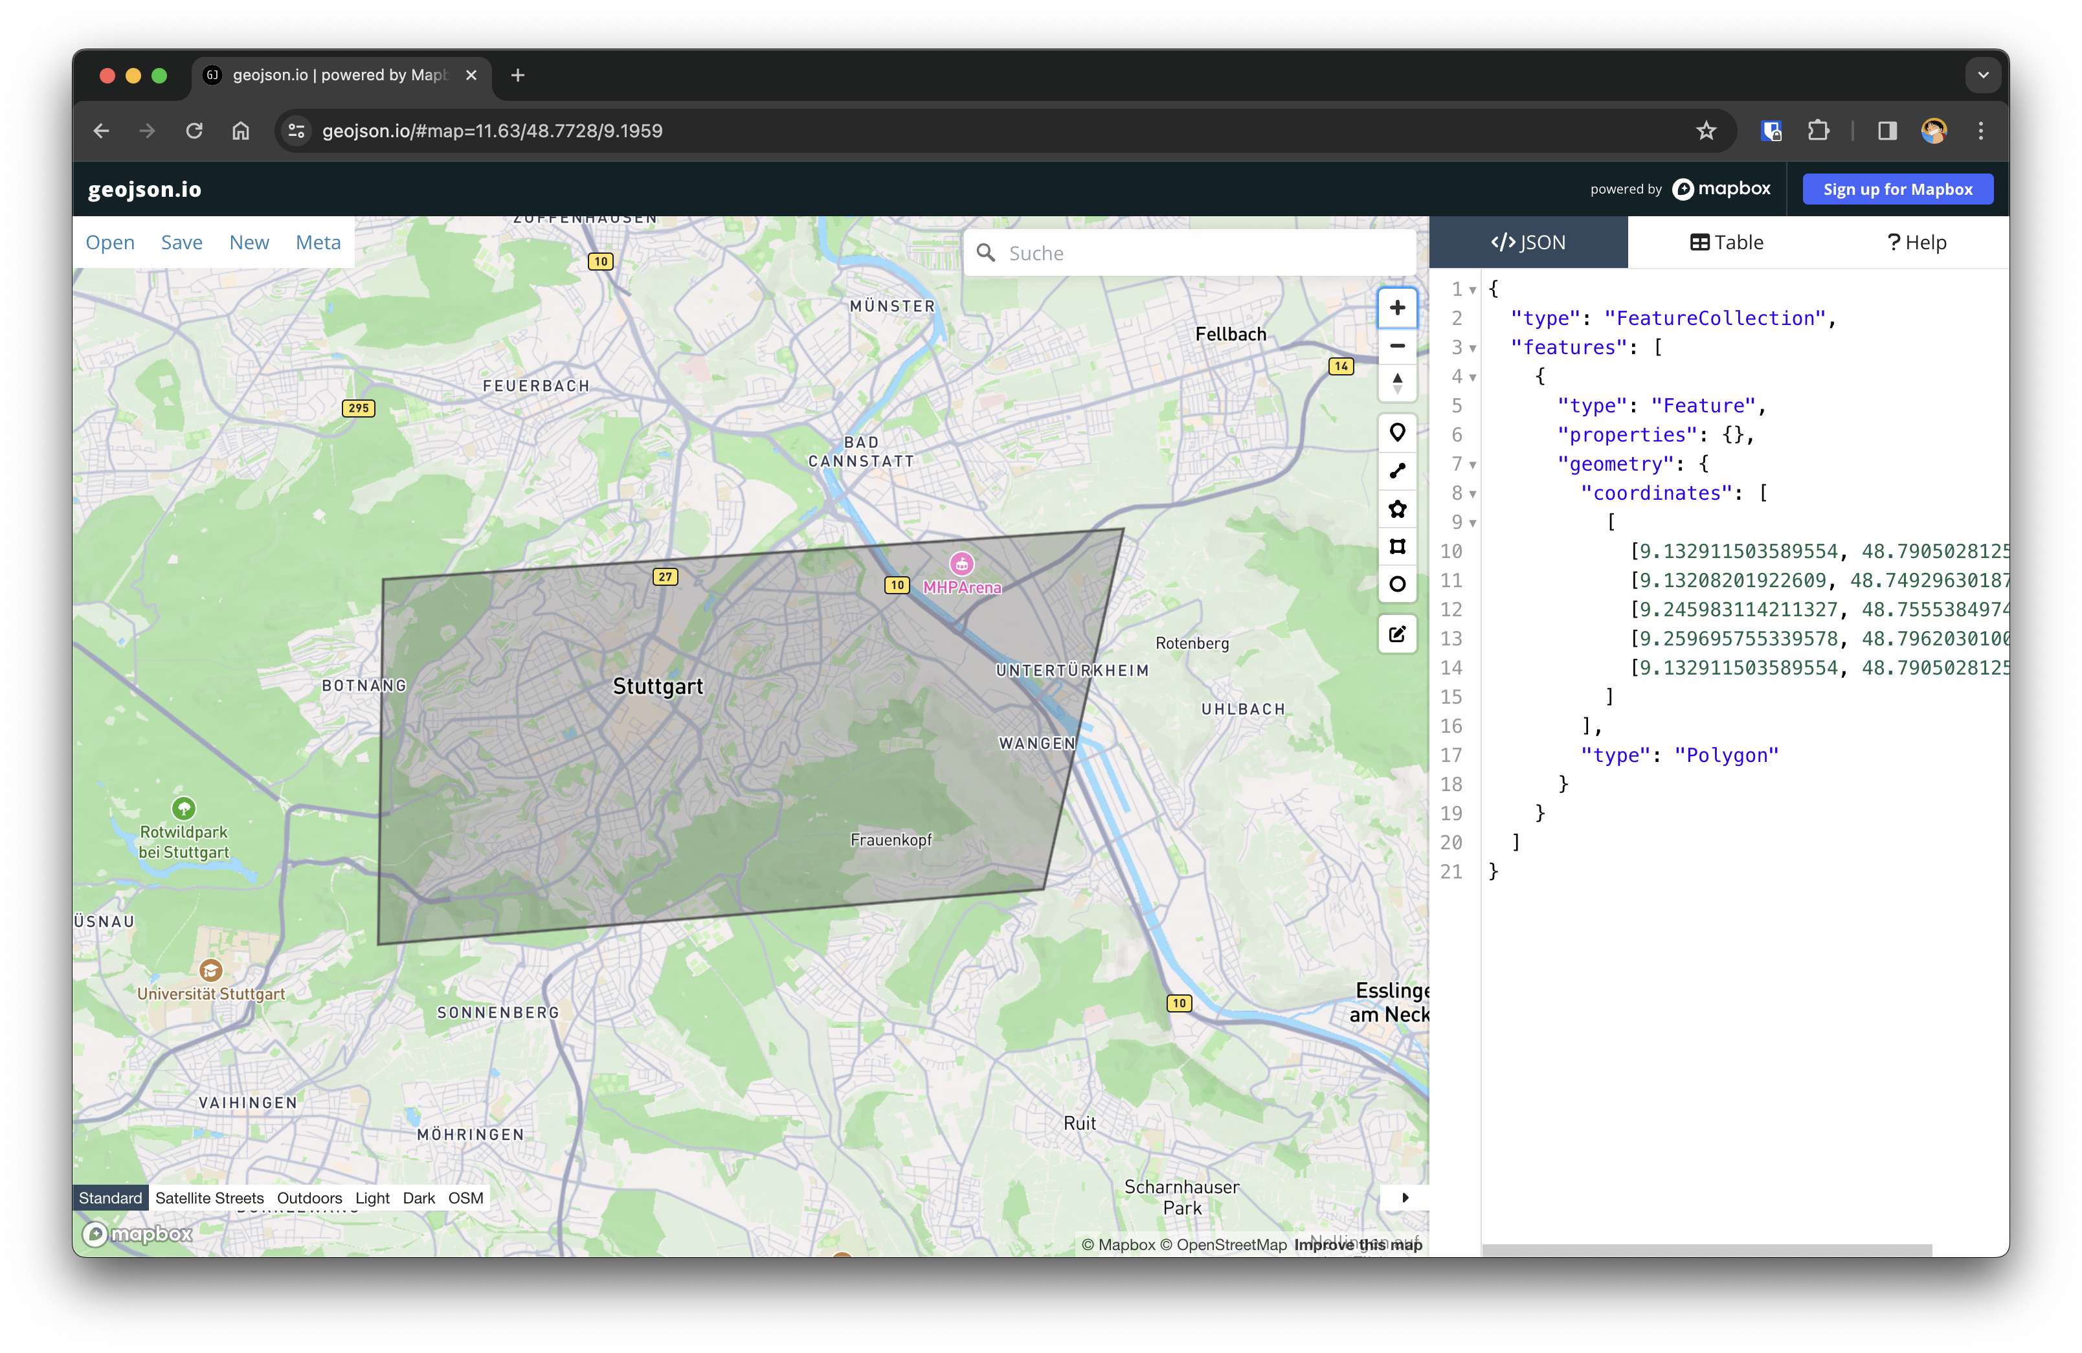Select the rectangle drawing tool
The width and height of the screenshot is (2082, 1353).
coord(1397,546)
